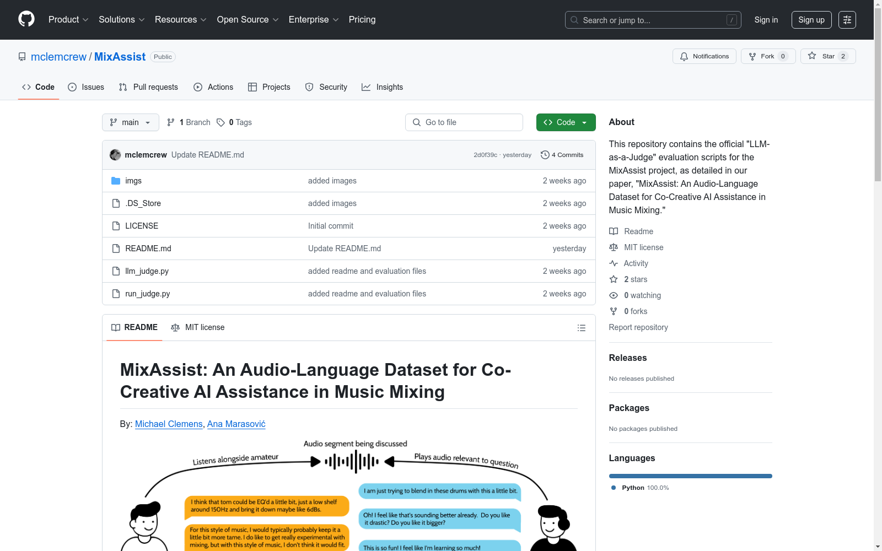Open the main branch selector dropdown
The image size is (882, 551).
click(131, 122)
